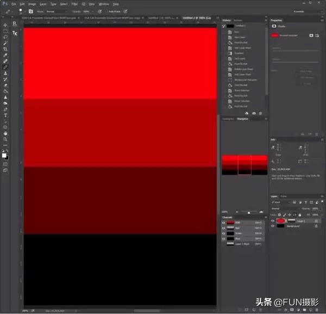Image resolution: width=326 pixels, height=314 pixels.
Task: Click the camera snapshot icon in History panel
Action: click(x=254, y=113)
